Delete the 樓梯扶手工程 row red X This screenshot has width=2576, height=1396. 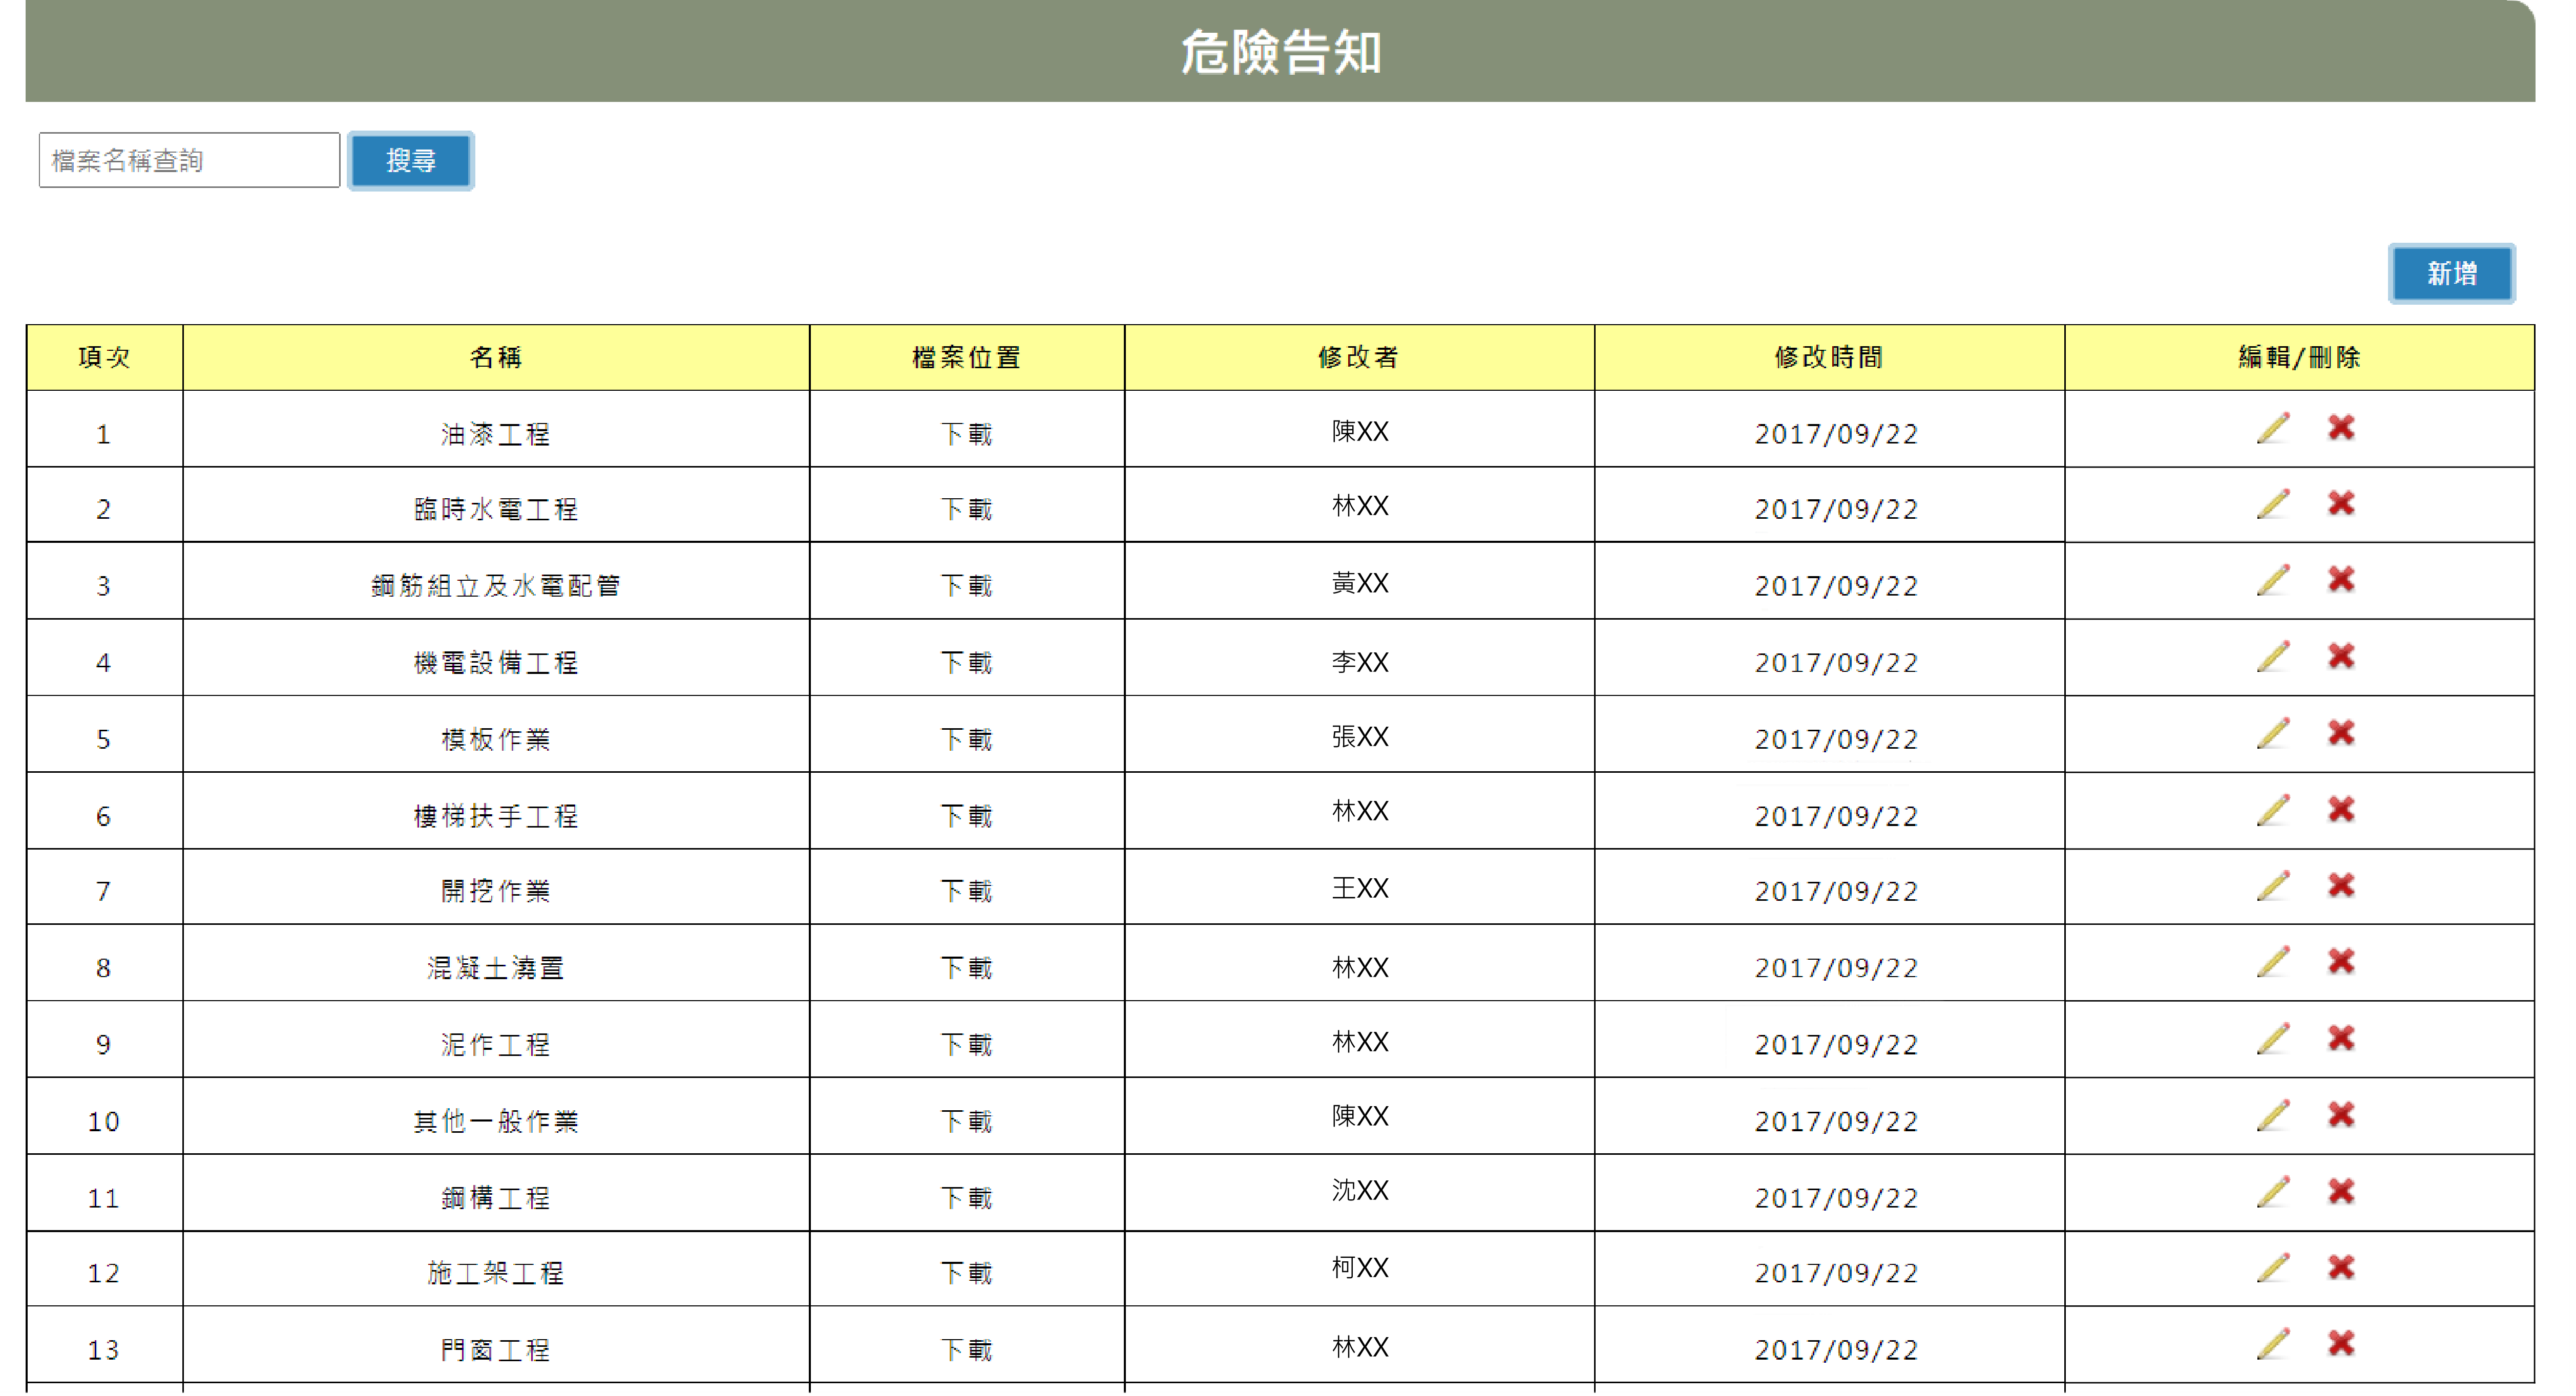pos(2340,809)
